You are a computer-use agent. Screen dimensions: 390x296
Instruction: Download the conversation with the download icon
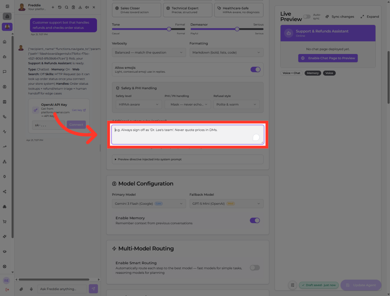coord(80,7)
